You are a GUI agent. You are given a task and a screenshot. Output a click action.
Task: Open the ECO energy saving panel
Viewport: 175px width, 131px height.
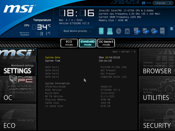tap(18, 117)
